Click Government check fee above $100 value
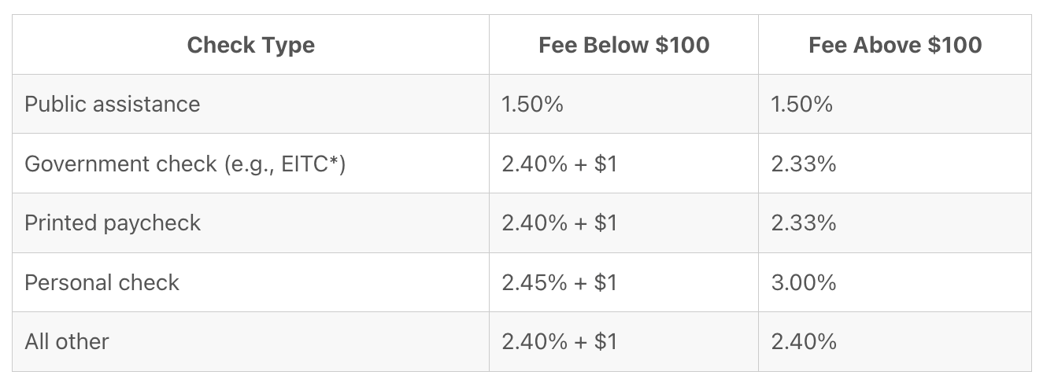1047x390 pixels. (803, 164)
